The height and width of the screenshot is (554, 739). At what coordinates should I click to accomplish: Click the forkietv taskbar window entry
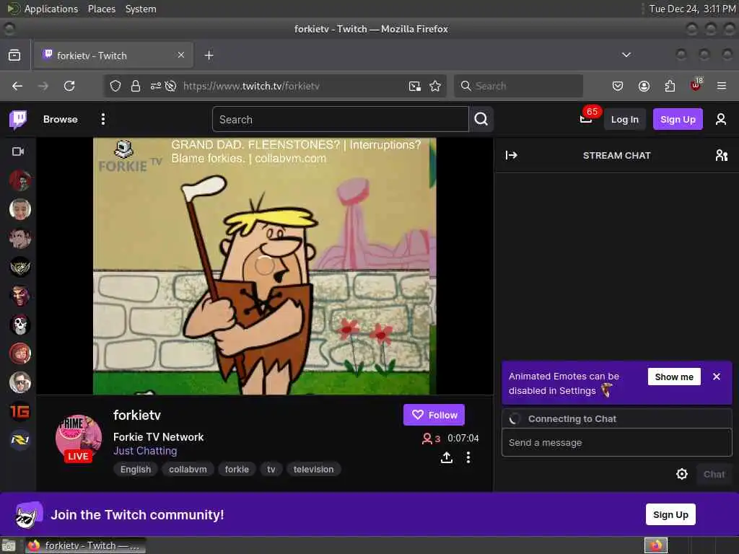point(86,545)
